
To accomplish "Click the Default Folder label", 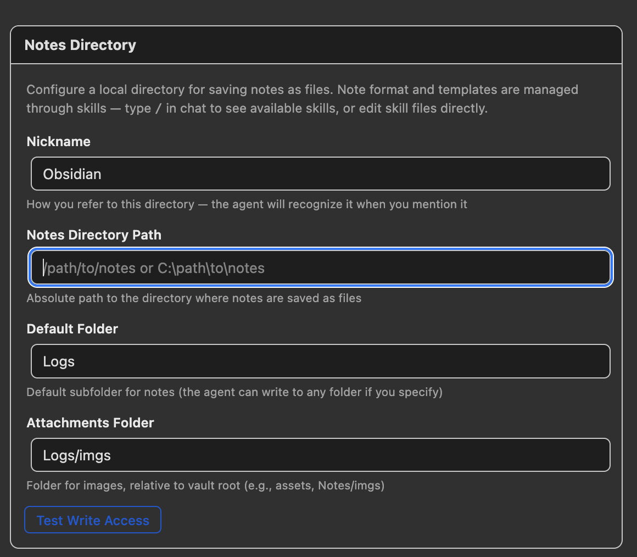I will 72,329.
